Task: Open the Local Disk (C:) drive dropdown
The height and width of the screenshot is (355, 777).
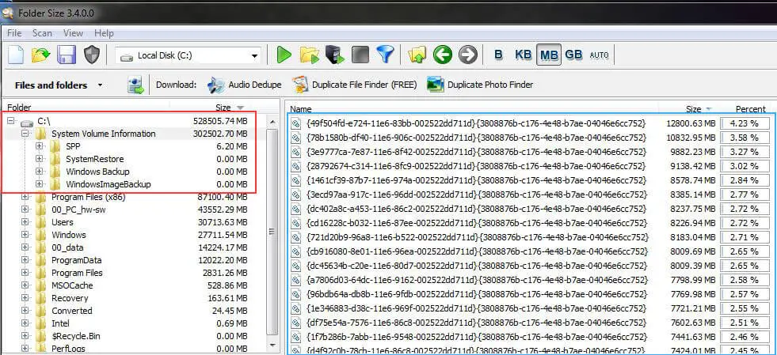Action: [253, 55]
